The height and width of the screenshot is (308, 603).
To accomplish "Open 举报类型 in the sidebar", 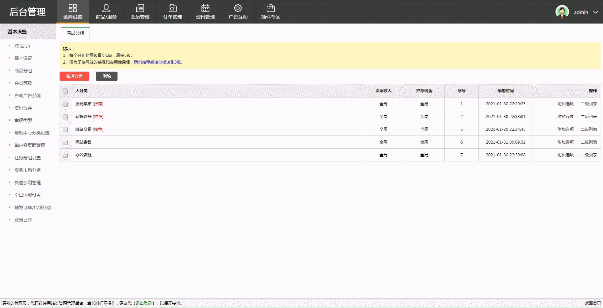I will point(23,120).
